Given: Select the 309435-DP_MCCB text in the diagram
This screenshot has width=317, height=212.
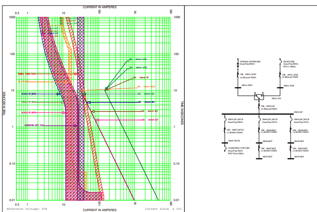Looking at the screenshot, I should [x=301, y=119].
